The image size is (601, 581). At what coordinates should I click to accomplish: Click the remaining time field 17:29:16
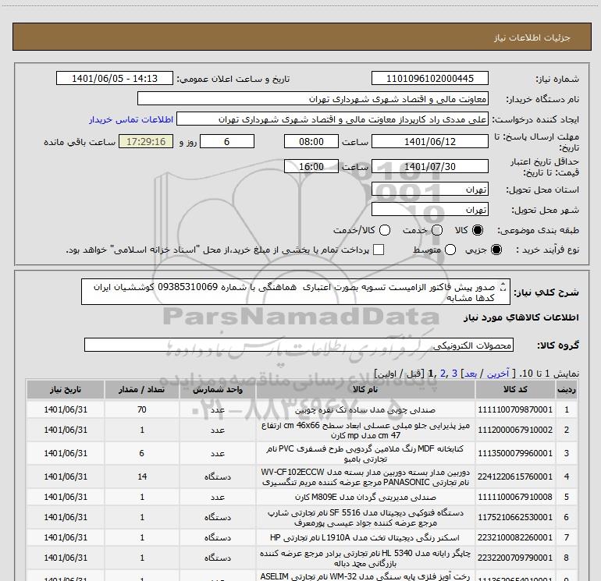(x=146, y=141)
